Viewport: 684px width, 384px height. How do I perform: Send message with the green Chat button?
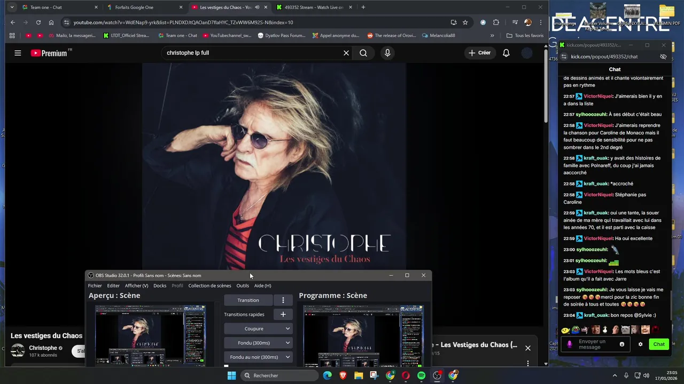pyautogui.click(x=659, y=344)
